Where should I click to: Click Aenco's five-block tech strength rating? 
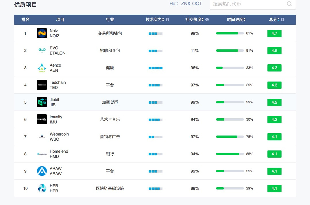click(x=156, y=68)
